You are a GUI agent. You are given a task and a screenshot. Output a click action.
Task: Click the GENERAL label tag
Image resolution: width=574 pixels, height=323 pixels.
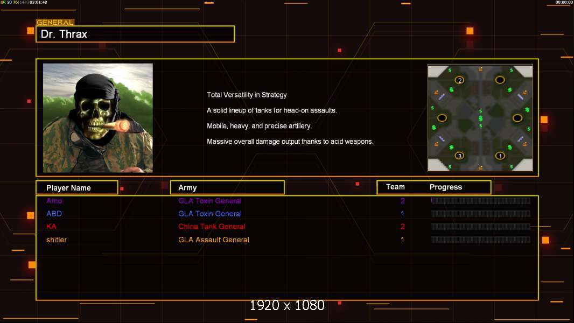click(55, 22)
